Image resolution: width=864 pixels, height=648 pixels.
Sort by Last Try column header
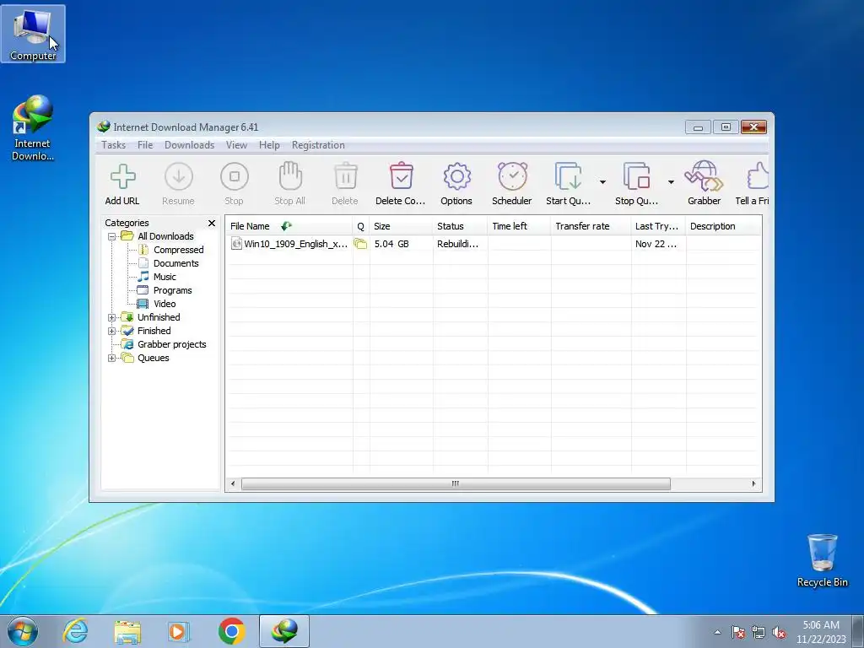tap(658, 226)
